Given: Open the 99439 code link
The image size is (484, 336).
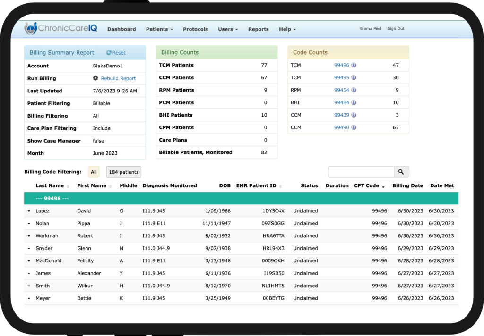Looking at the screenshot, I should (x=341, y=115).
